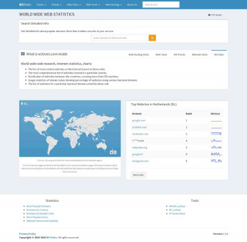Zoom out on the world map
Image resolution: width=247 pixels, height=242 pixels.
coord(115,152)
